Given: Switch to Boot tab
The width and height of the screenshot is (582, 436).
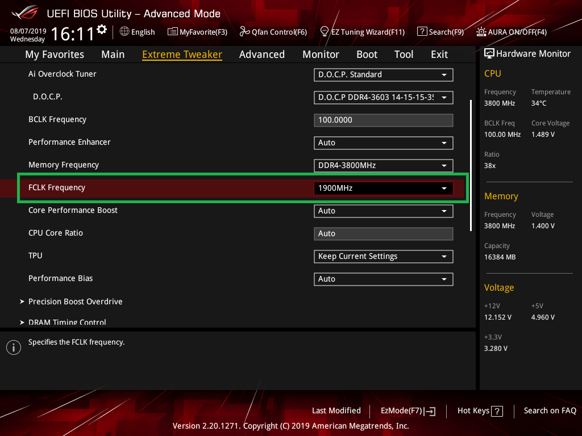Looking at the screenshot, I should [x=367, y=54].
